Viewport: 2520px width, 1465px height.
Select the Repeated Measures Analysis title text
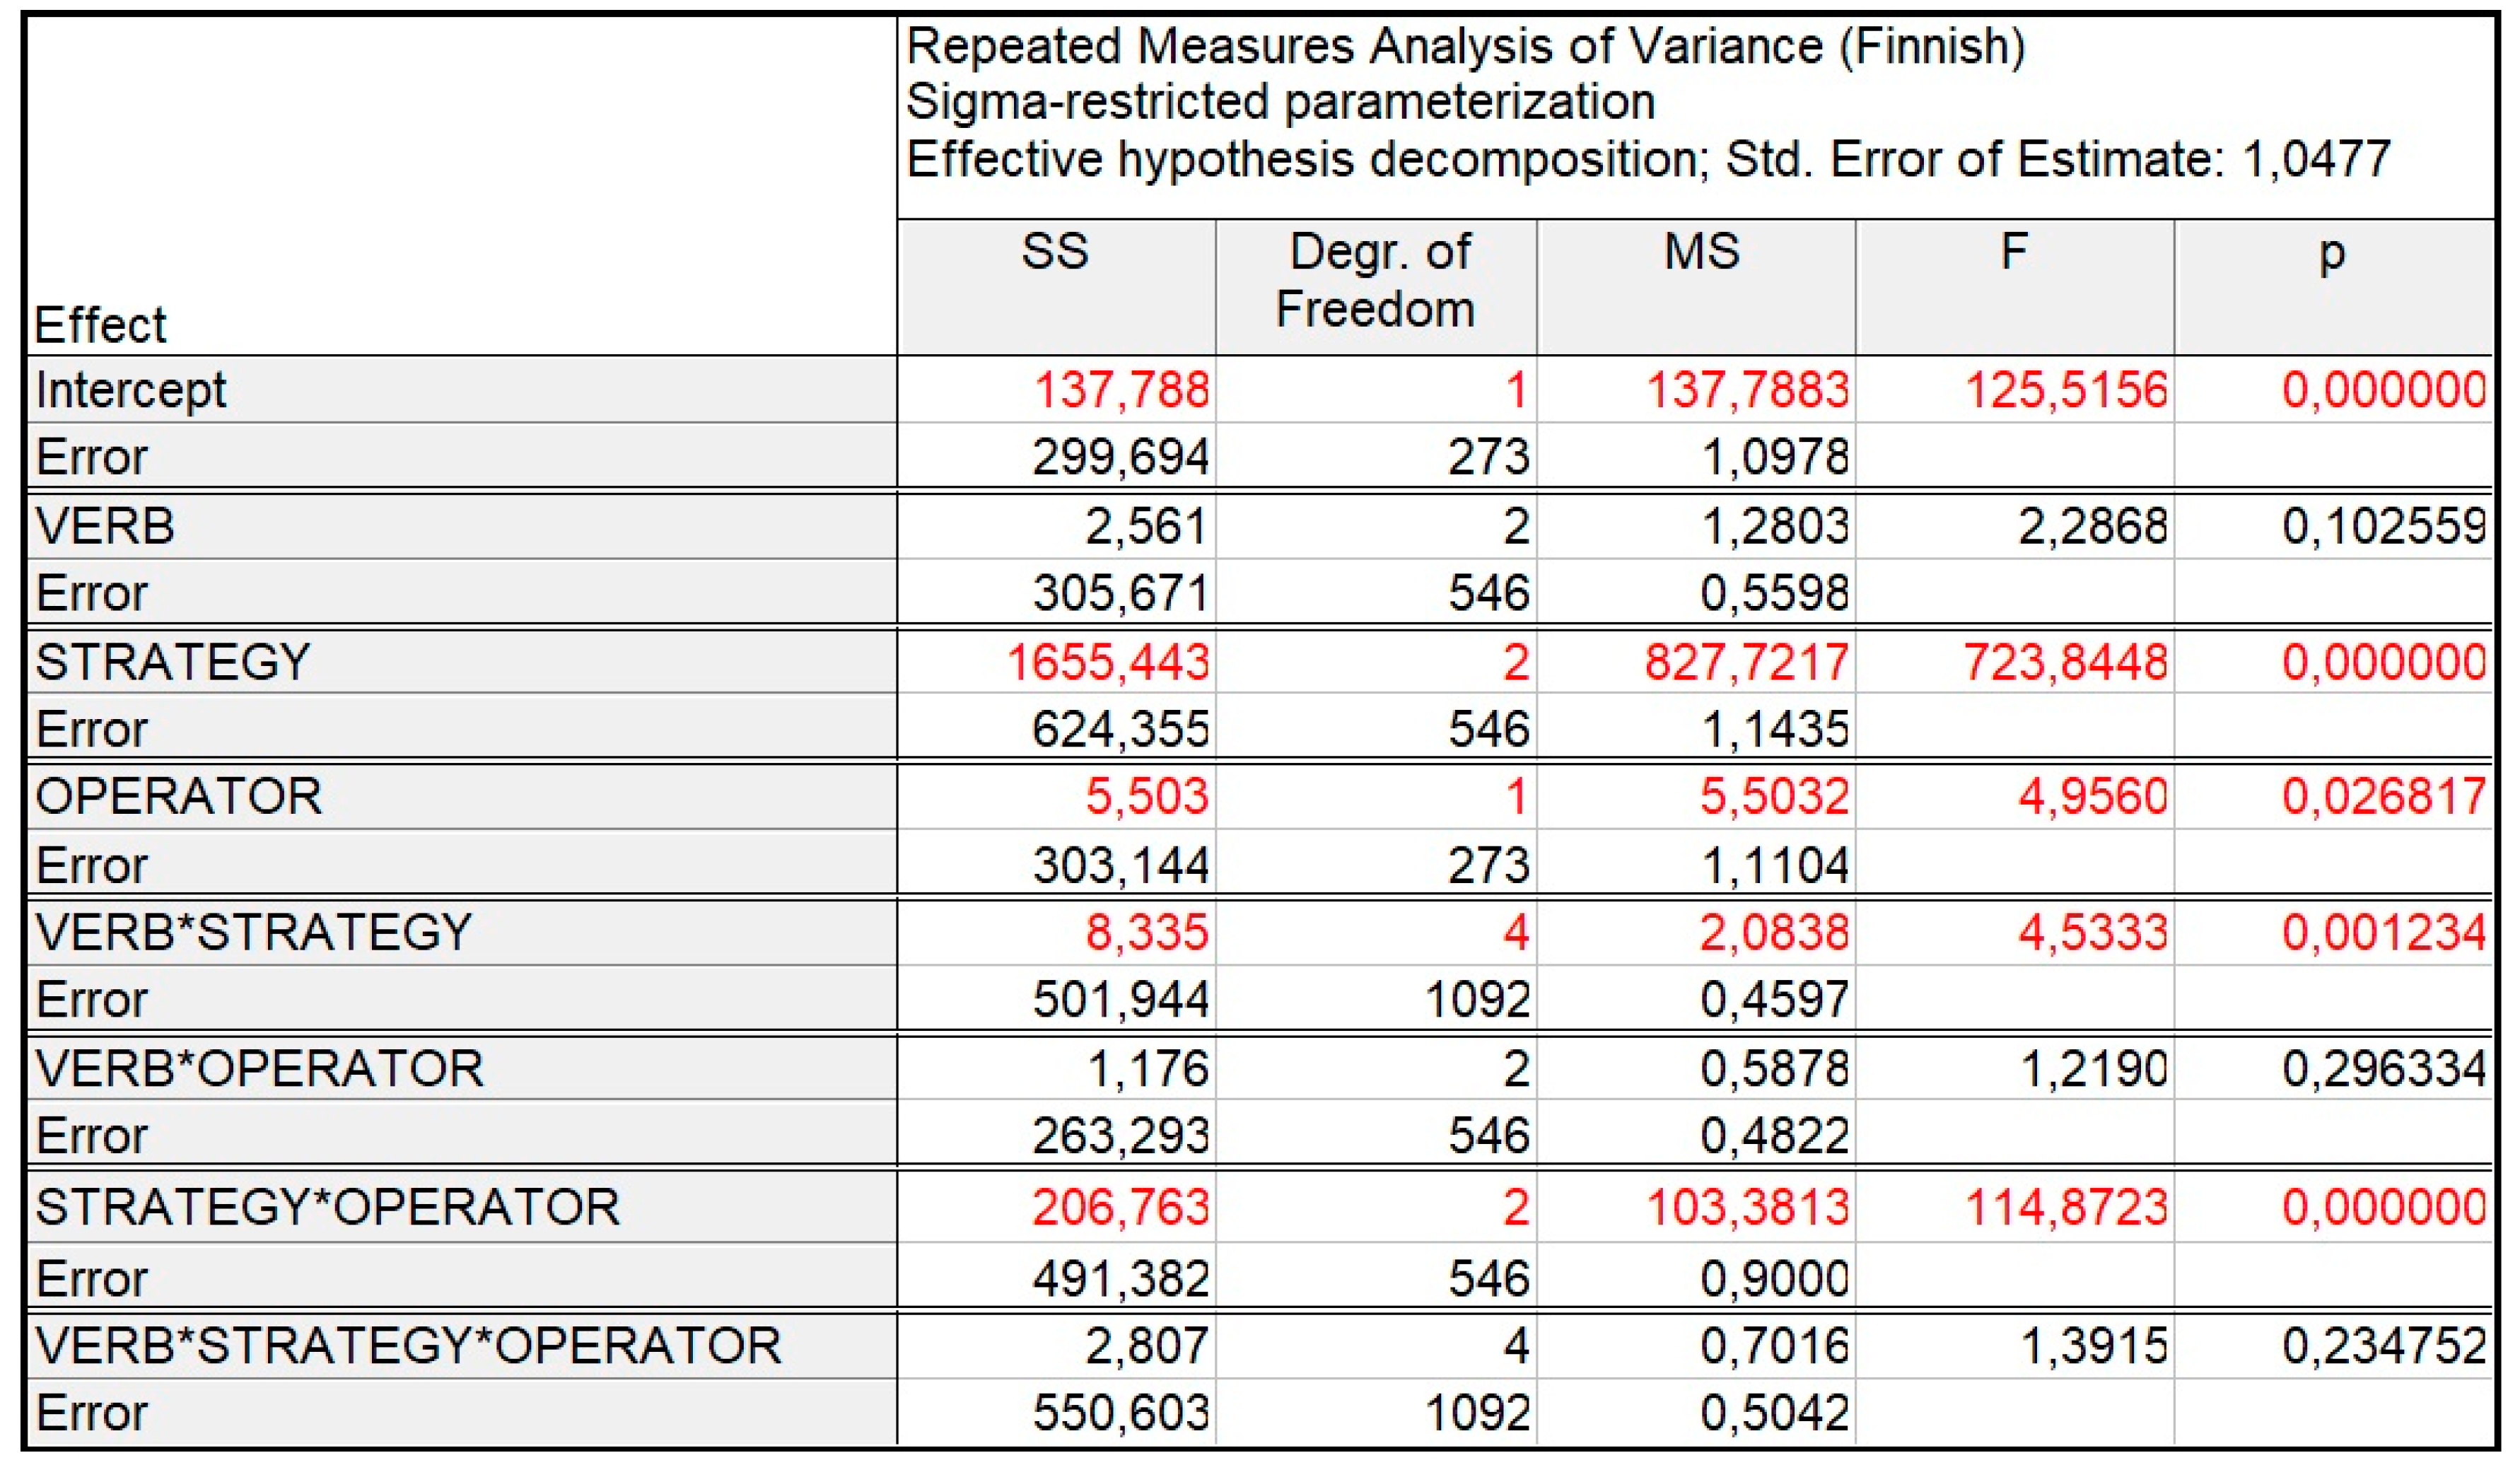pyautogui.click(x=1465, y=46)
